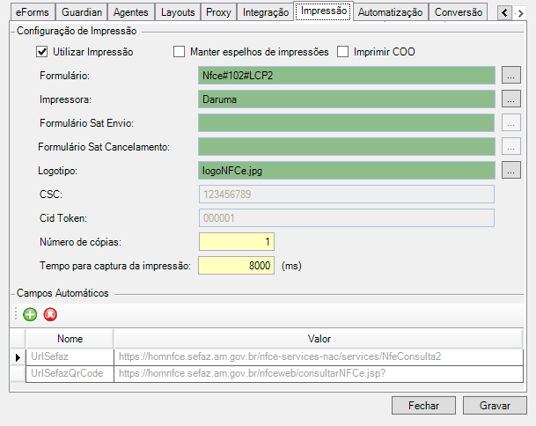The height and width of the screenshot is (426, 536).
Task: Open browse button next to Impressora field
Action: point(511,99)
